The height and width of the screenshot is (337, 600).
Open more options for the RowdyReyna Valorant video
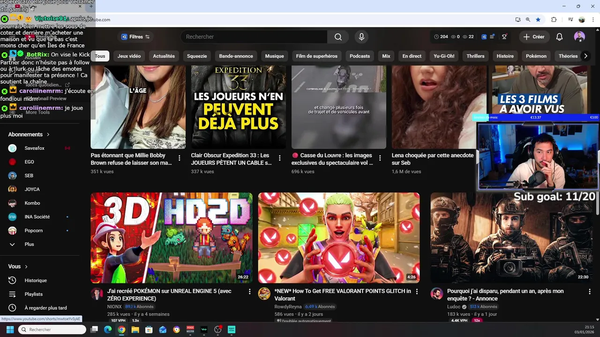tap(417, 292)
